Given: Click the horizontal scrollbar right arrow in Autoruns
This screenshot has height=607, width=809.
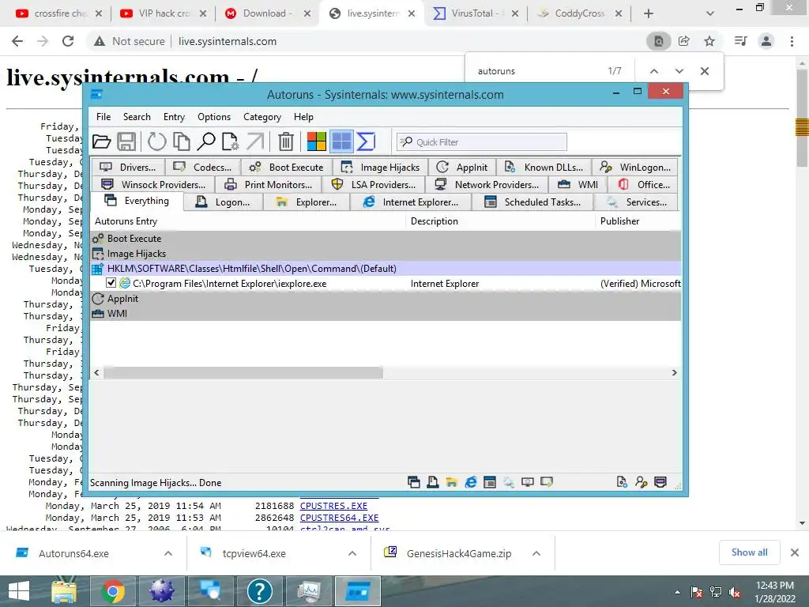Looking at the screenshot, I should point(675,373).
